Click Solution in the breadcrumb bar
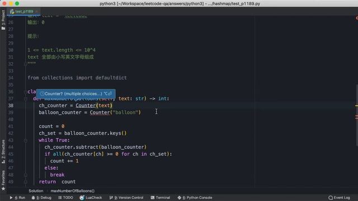The image size is (358, 201). tap(36, 191)
